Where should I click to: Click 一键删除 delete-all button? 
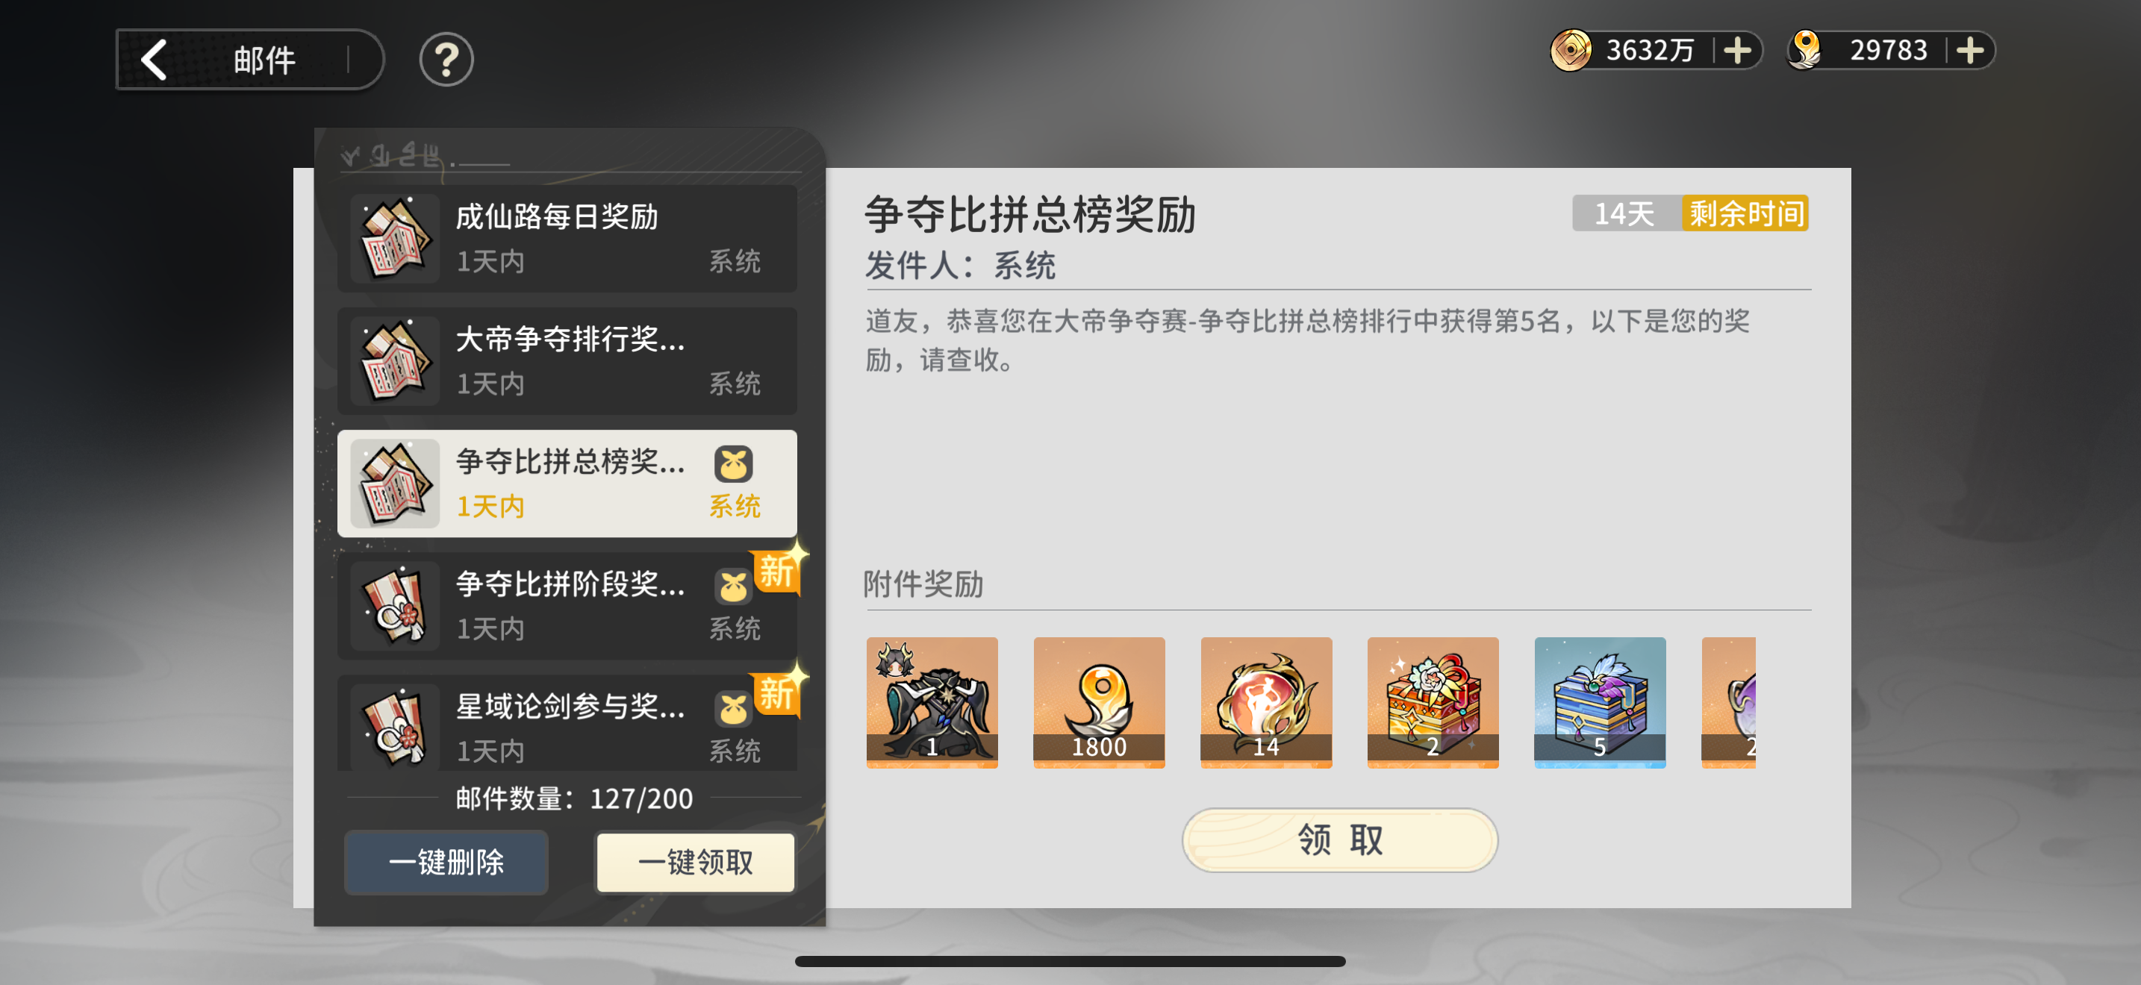(x=446, y=862)
